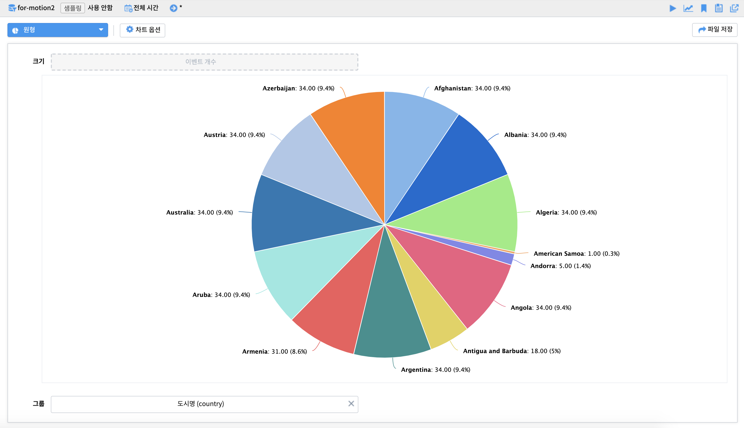The width and height of the screenshot is (744, 428).
Task: Click the Antigua and Barbuda: 18.00 (5%) label
Action: [512, 351]
